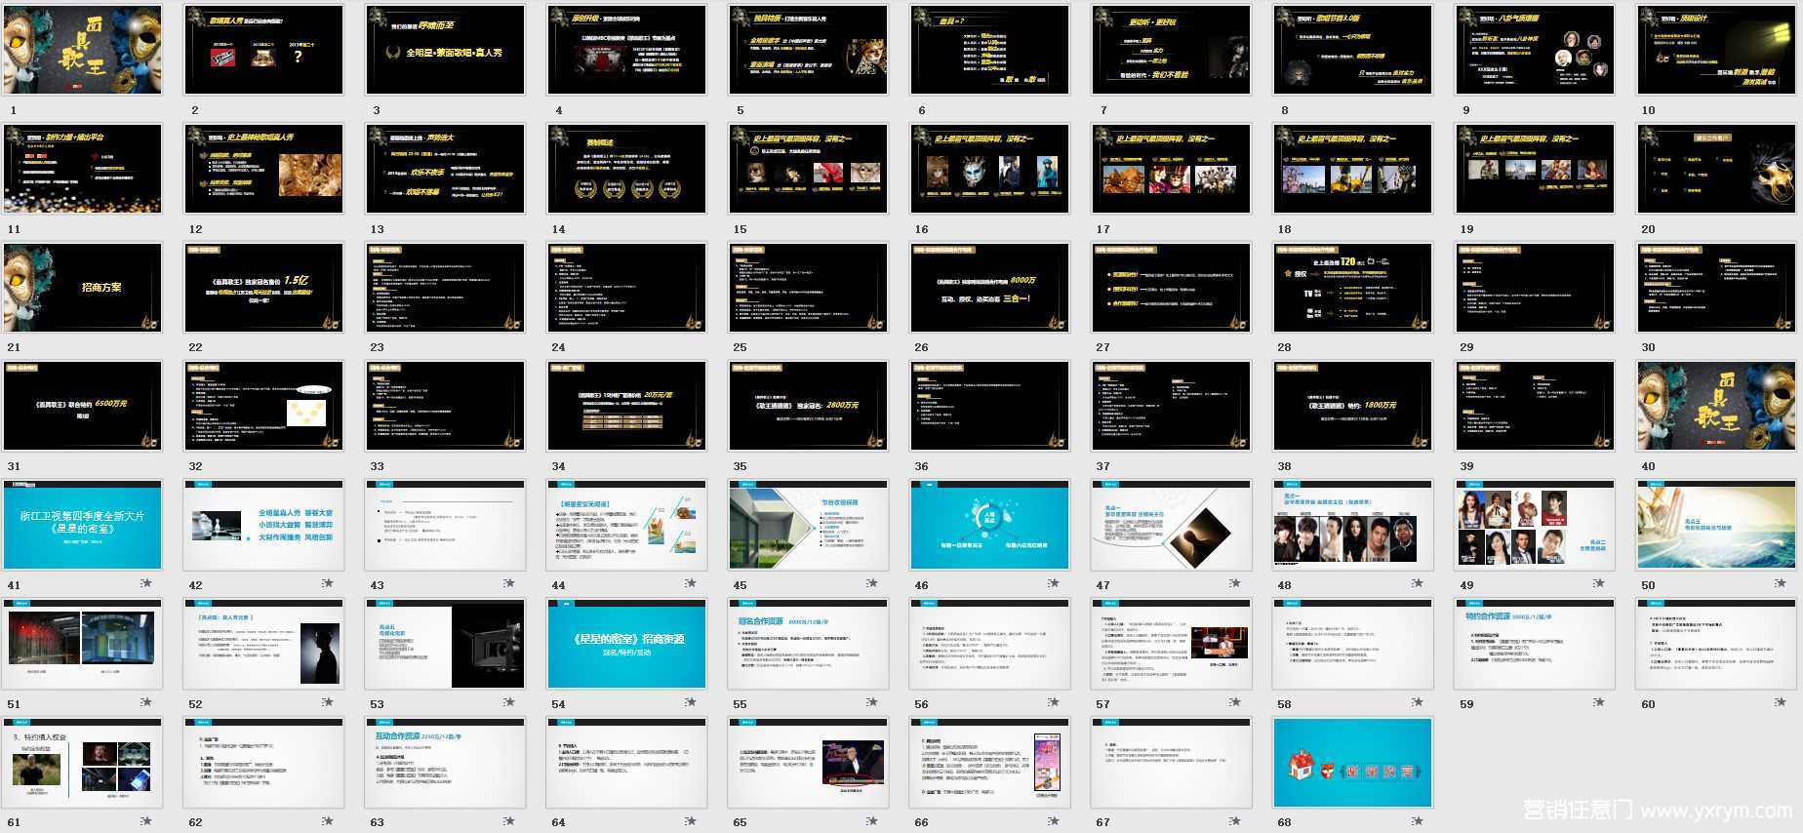Select slide 1 with the masks cover
The width and height of the screenshot is (1803, 833).
(x=82, y=49)
